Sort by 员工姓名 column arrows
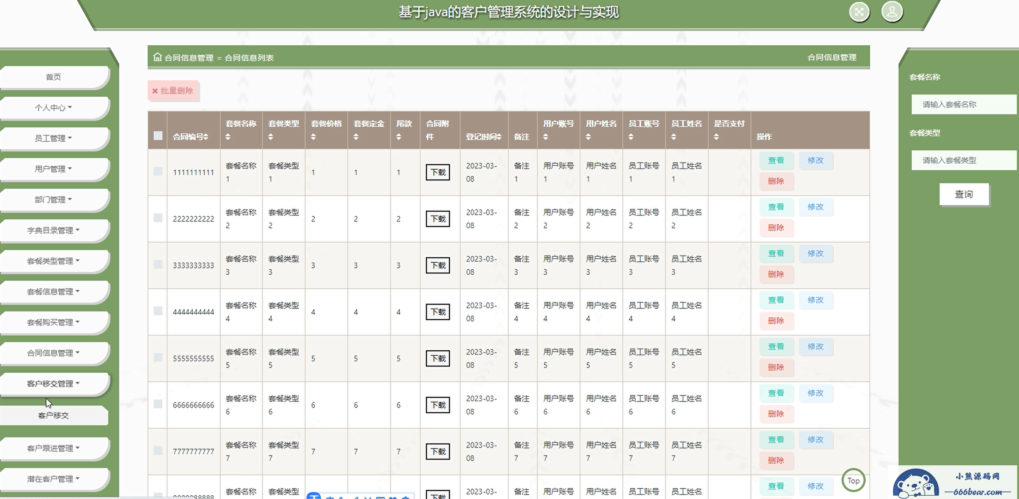1019x499 pixels. pos(674,137)
